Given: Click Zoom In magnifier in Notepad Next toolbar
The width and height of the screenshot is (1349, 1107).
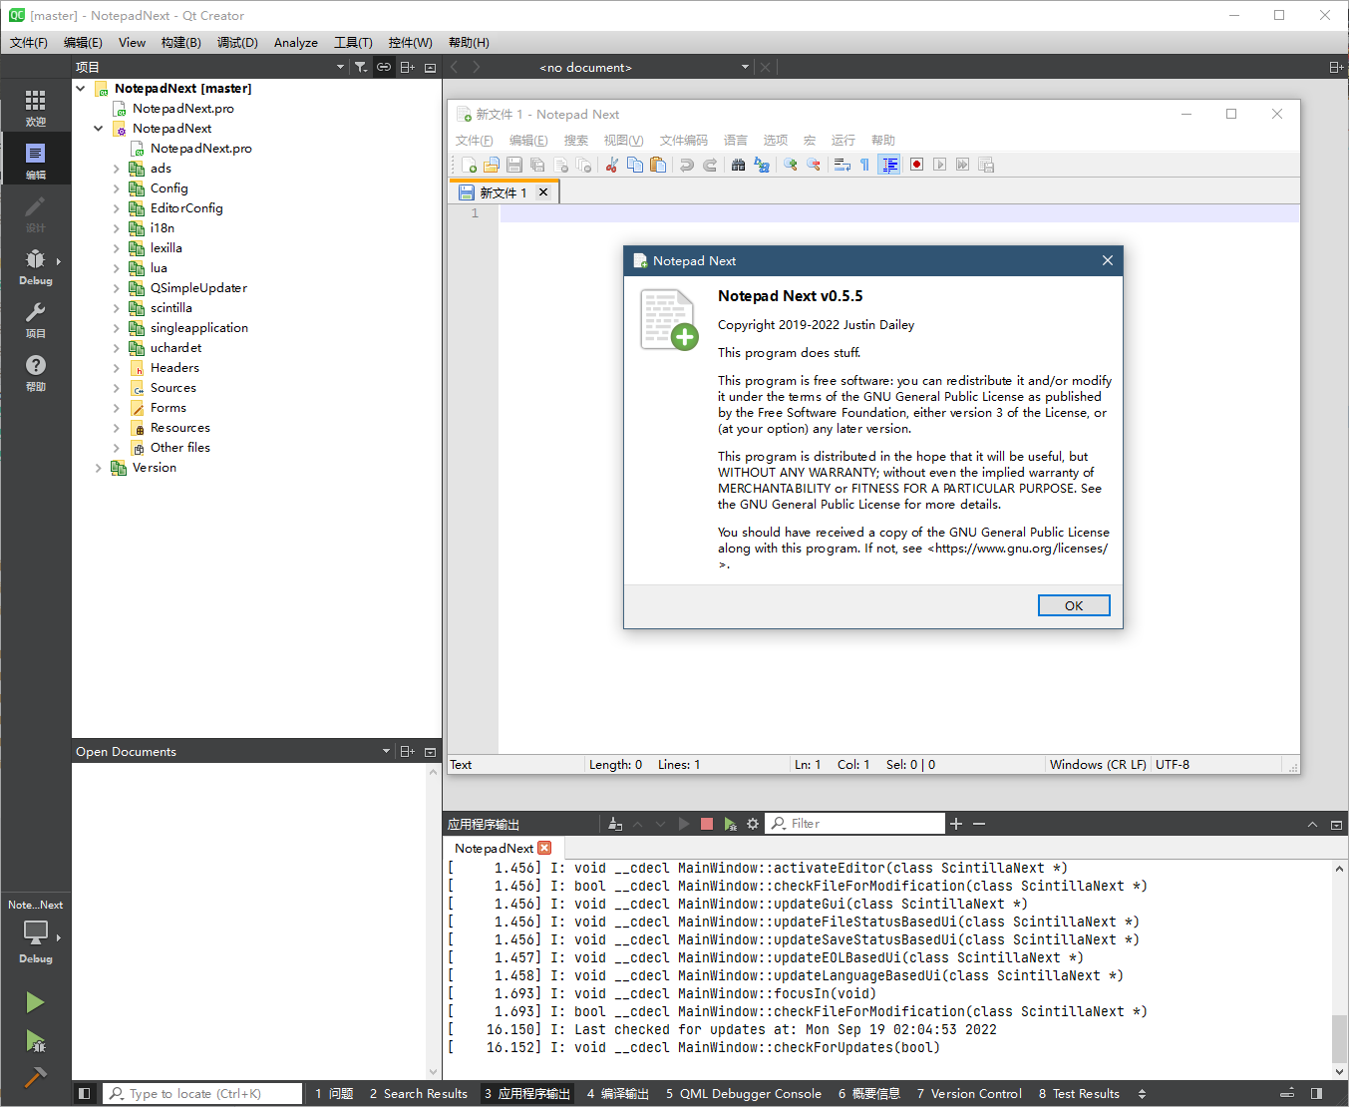Looking at the screenshot, I should coord(791,165).
